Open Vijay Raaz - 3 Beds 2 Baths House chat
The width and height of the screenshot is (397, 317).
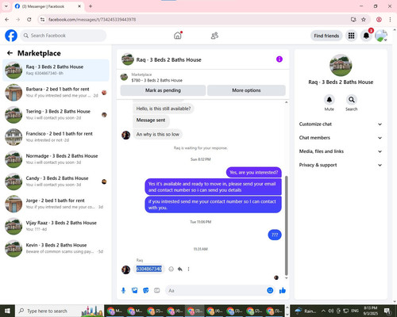tap(56, 226)
